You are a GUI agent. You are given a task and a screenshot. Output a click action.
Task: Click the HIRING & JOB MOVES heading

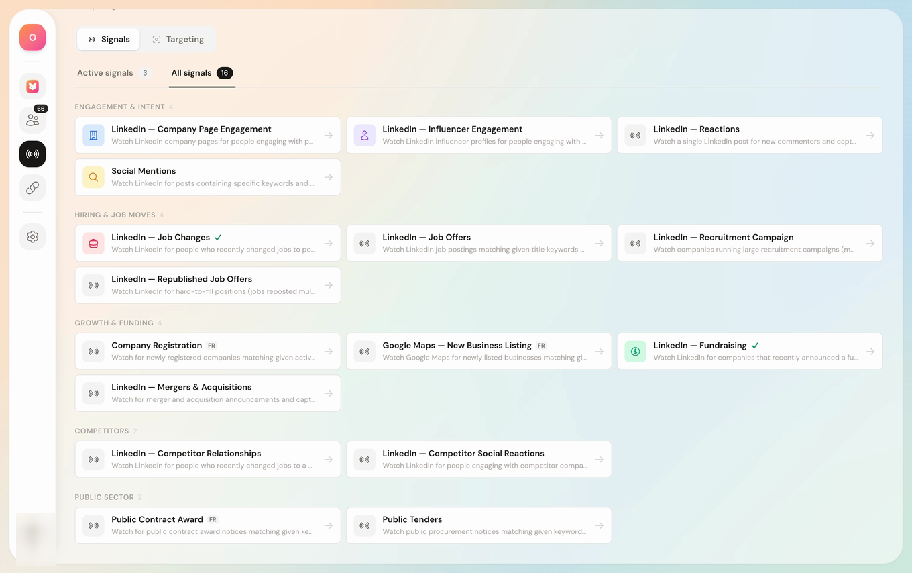pos(115,215)
